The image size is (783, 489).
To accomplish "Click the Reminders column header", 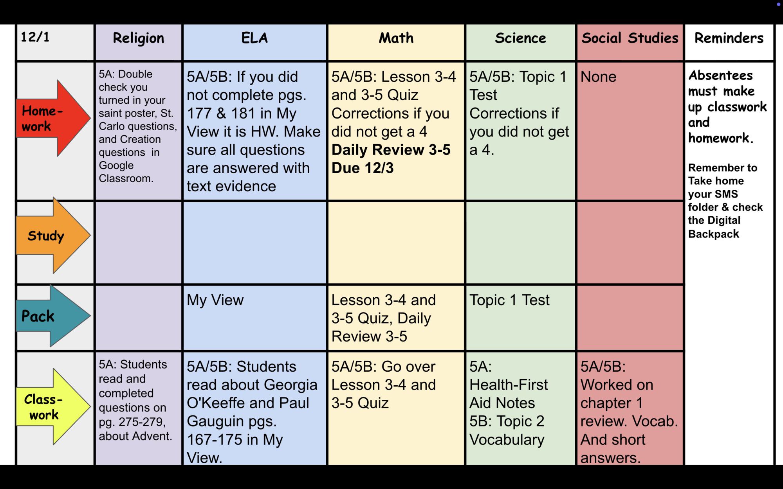I will [x=729, y=38].
